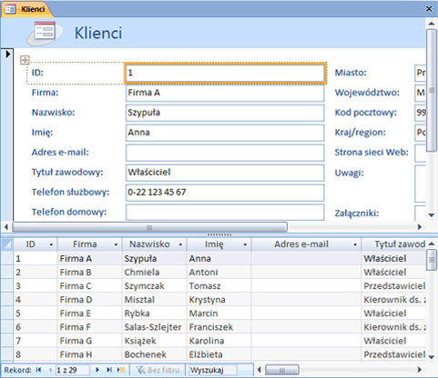438x378 pixels.
Task: Click the layout selector handle above ID
Action: (25, 60)
